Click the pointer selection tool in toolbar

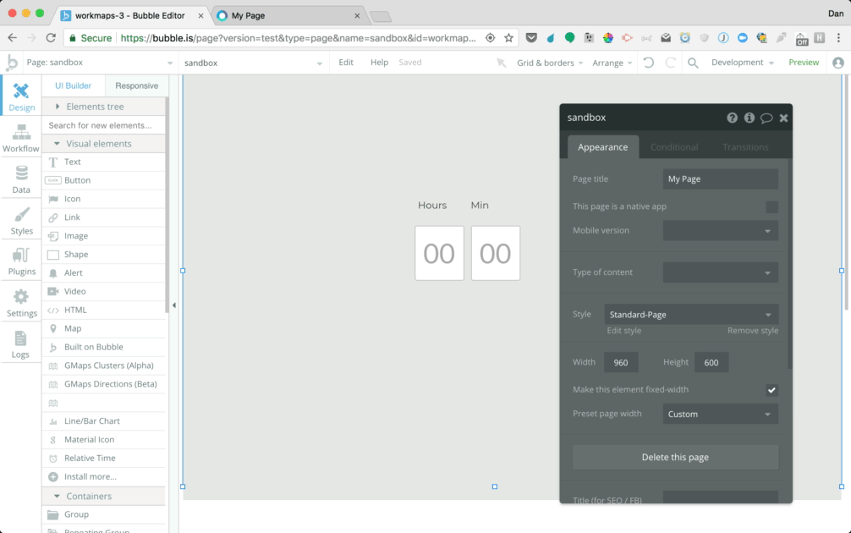point(501,63)
